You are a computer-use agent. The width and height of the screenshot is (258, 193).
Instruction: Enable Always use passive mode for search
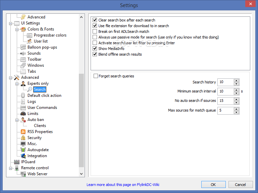(x=95, y=37)
